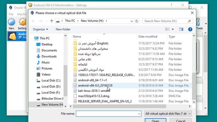Open Machine menu in VirtualBox Manager
Viewport: 217px width, 122px height.
click(x=22, y=14)
